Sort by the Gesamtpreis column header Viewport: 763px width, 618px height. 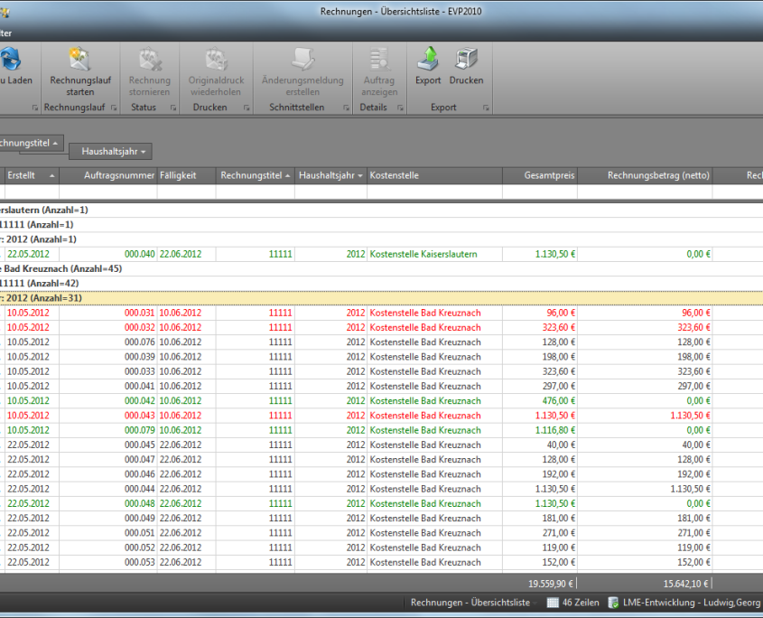point(540,175)
